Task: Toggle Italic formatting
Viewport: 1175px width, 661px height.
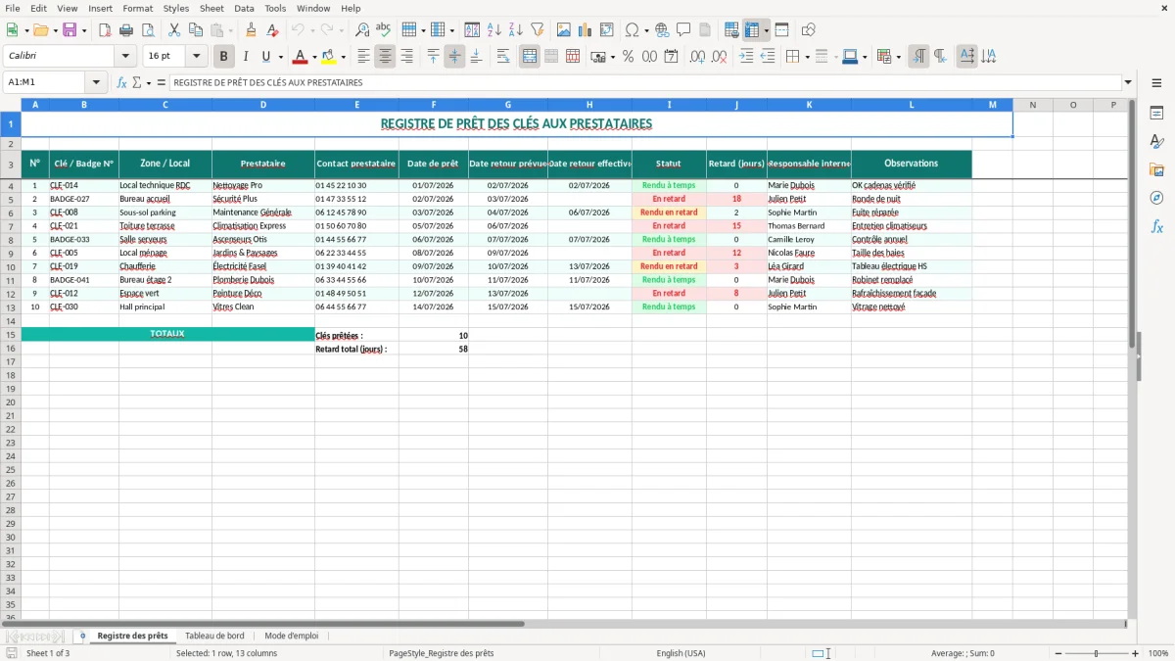Action: tap(245, 57)
